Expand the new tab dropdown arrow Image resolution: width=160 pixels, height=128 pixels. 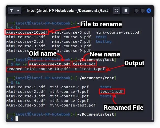[18, 11]
